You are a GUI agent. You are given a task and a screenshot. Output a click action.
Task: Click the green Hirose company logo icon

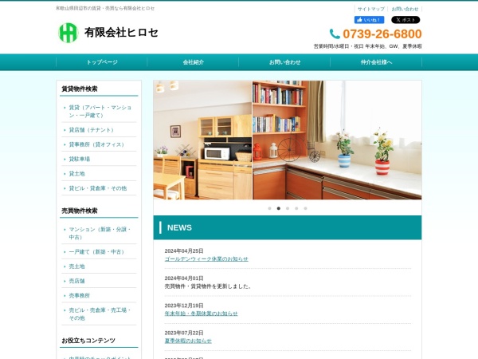click(68, 33)
